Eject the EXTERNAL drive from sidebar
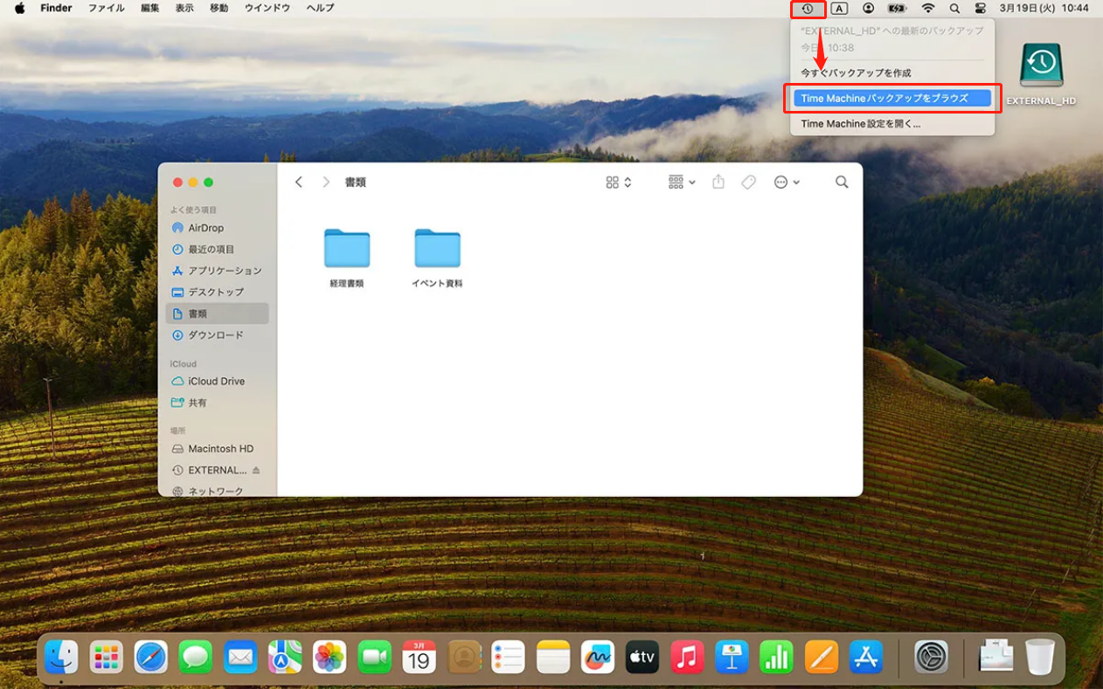 pos(256,471)
